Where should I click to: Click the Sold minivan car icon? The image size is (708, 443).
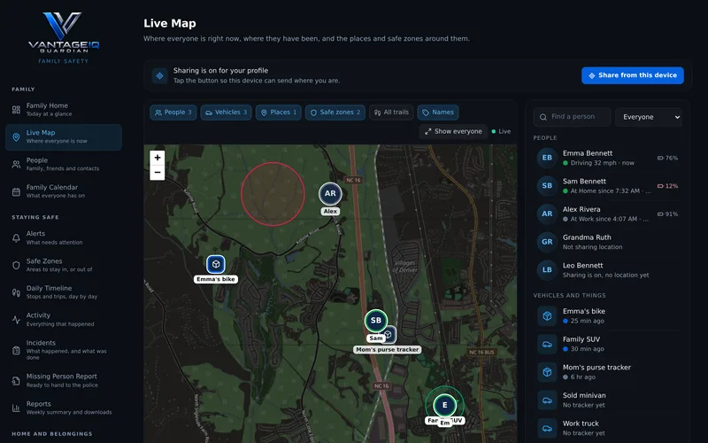point(547,400)
